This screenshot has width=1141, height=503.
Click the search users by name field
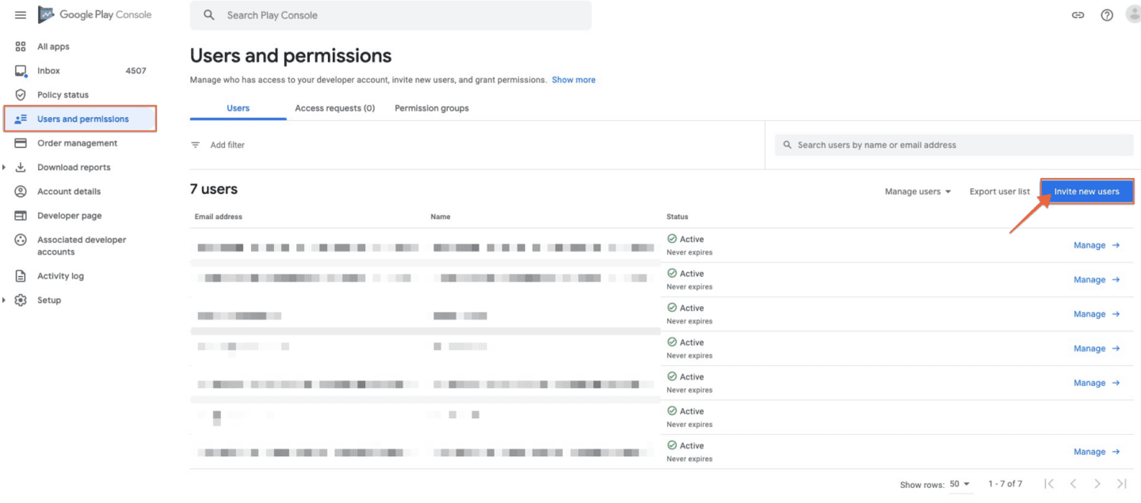(x=954, y=145)
